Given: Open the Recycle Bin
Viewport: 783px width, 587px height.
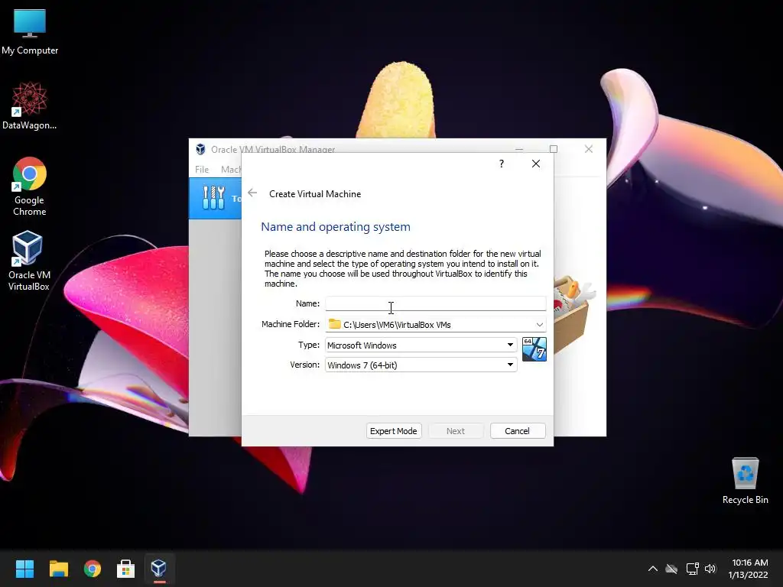Looking at the screenshot, I should (745, 481).
